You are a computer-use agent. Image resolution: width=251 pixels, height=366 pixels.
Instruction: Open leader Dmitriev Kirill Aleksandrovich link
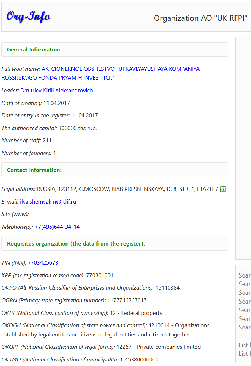tap(56, 90)
